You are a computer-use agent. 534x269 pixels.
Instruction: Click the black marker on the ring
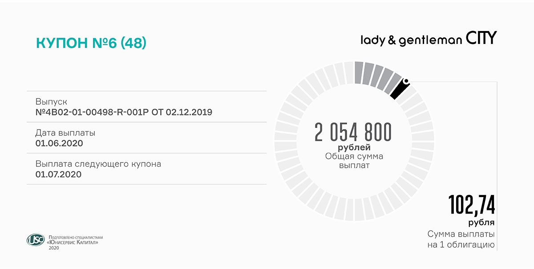[x=400, y=88]
